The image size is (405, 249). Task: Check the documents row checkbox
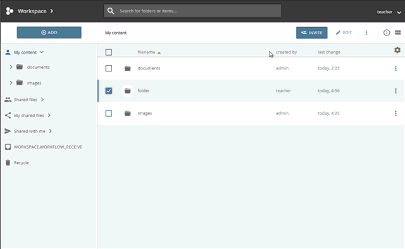tap(109, 68)
